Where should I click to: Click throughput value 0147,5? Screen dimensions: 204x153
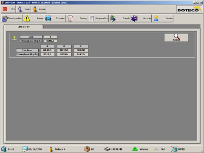pyautogui.click(x=81, y=54)
